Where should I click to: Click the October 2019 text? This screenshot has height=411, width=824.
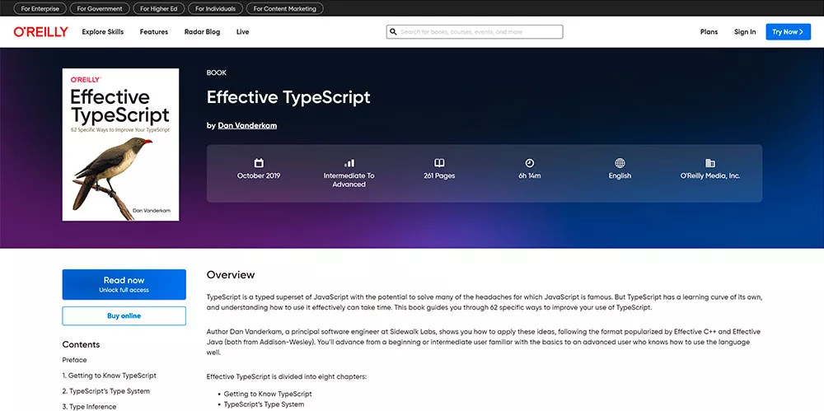pyautogui.click(x=259, y=176)
